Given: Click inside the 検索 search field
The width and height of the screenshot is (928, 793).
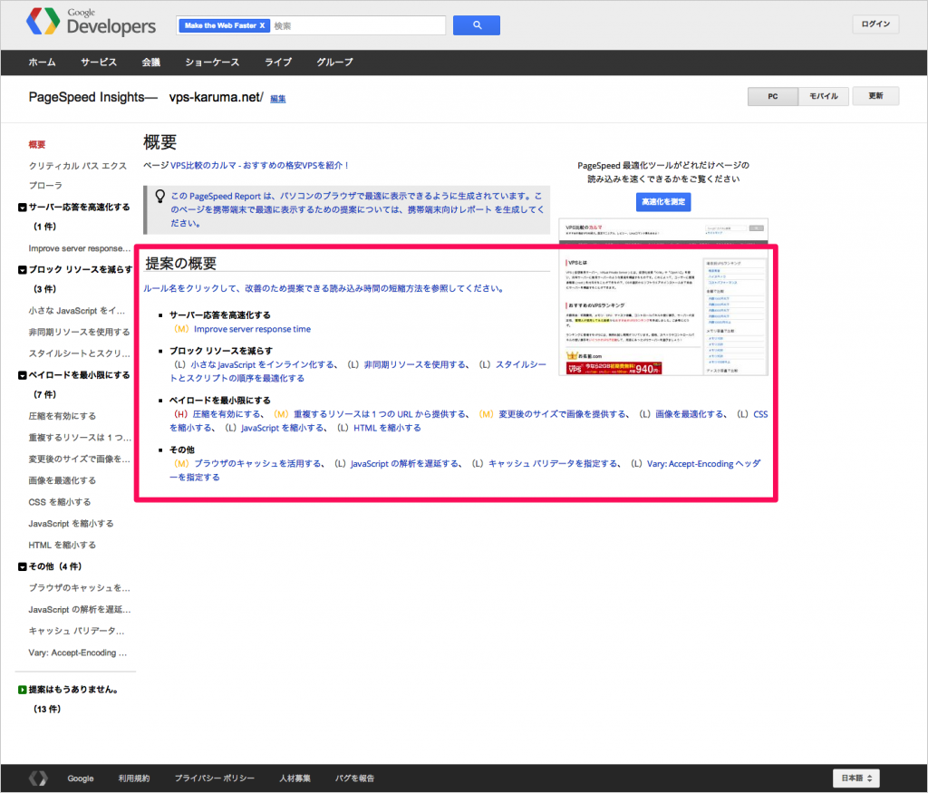Looking at the screenshot, I should (357, 25).
